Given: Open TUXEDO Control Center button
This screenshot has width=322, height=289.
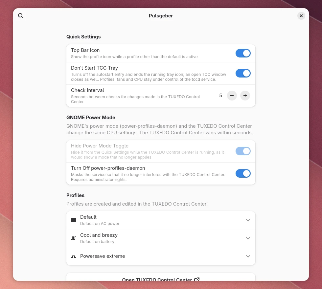Looking at the screenshot, I should tap(161, 277).
